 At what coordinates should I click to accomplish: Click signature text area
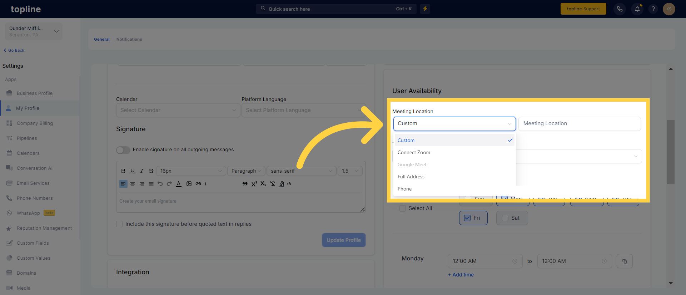pos(241,203)
